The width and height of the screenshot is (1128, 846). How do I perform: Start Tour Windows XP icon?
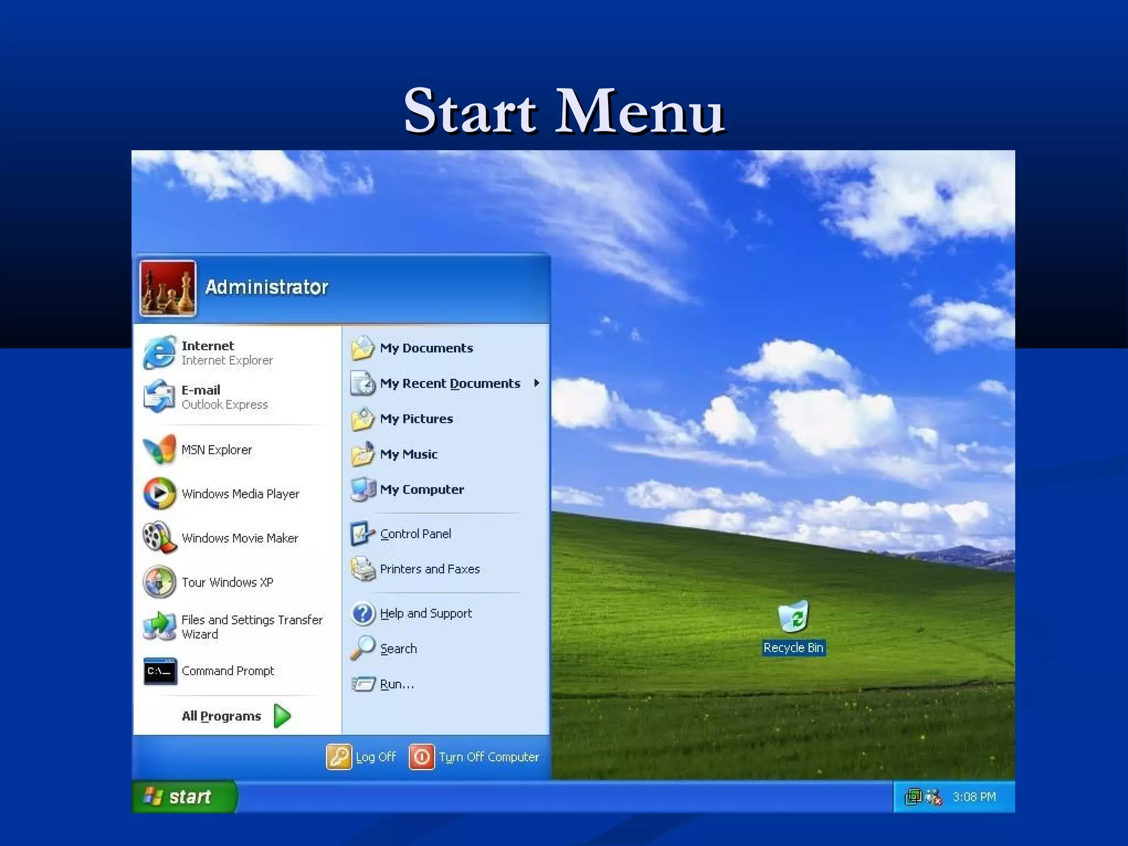160,582
